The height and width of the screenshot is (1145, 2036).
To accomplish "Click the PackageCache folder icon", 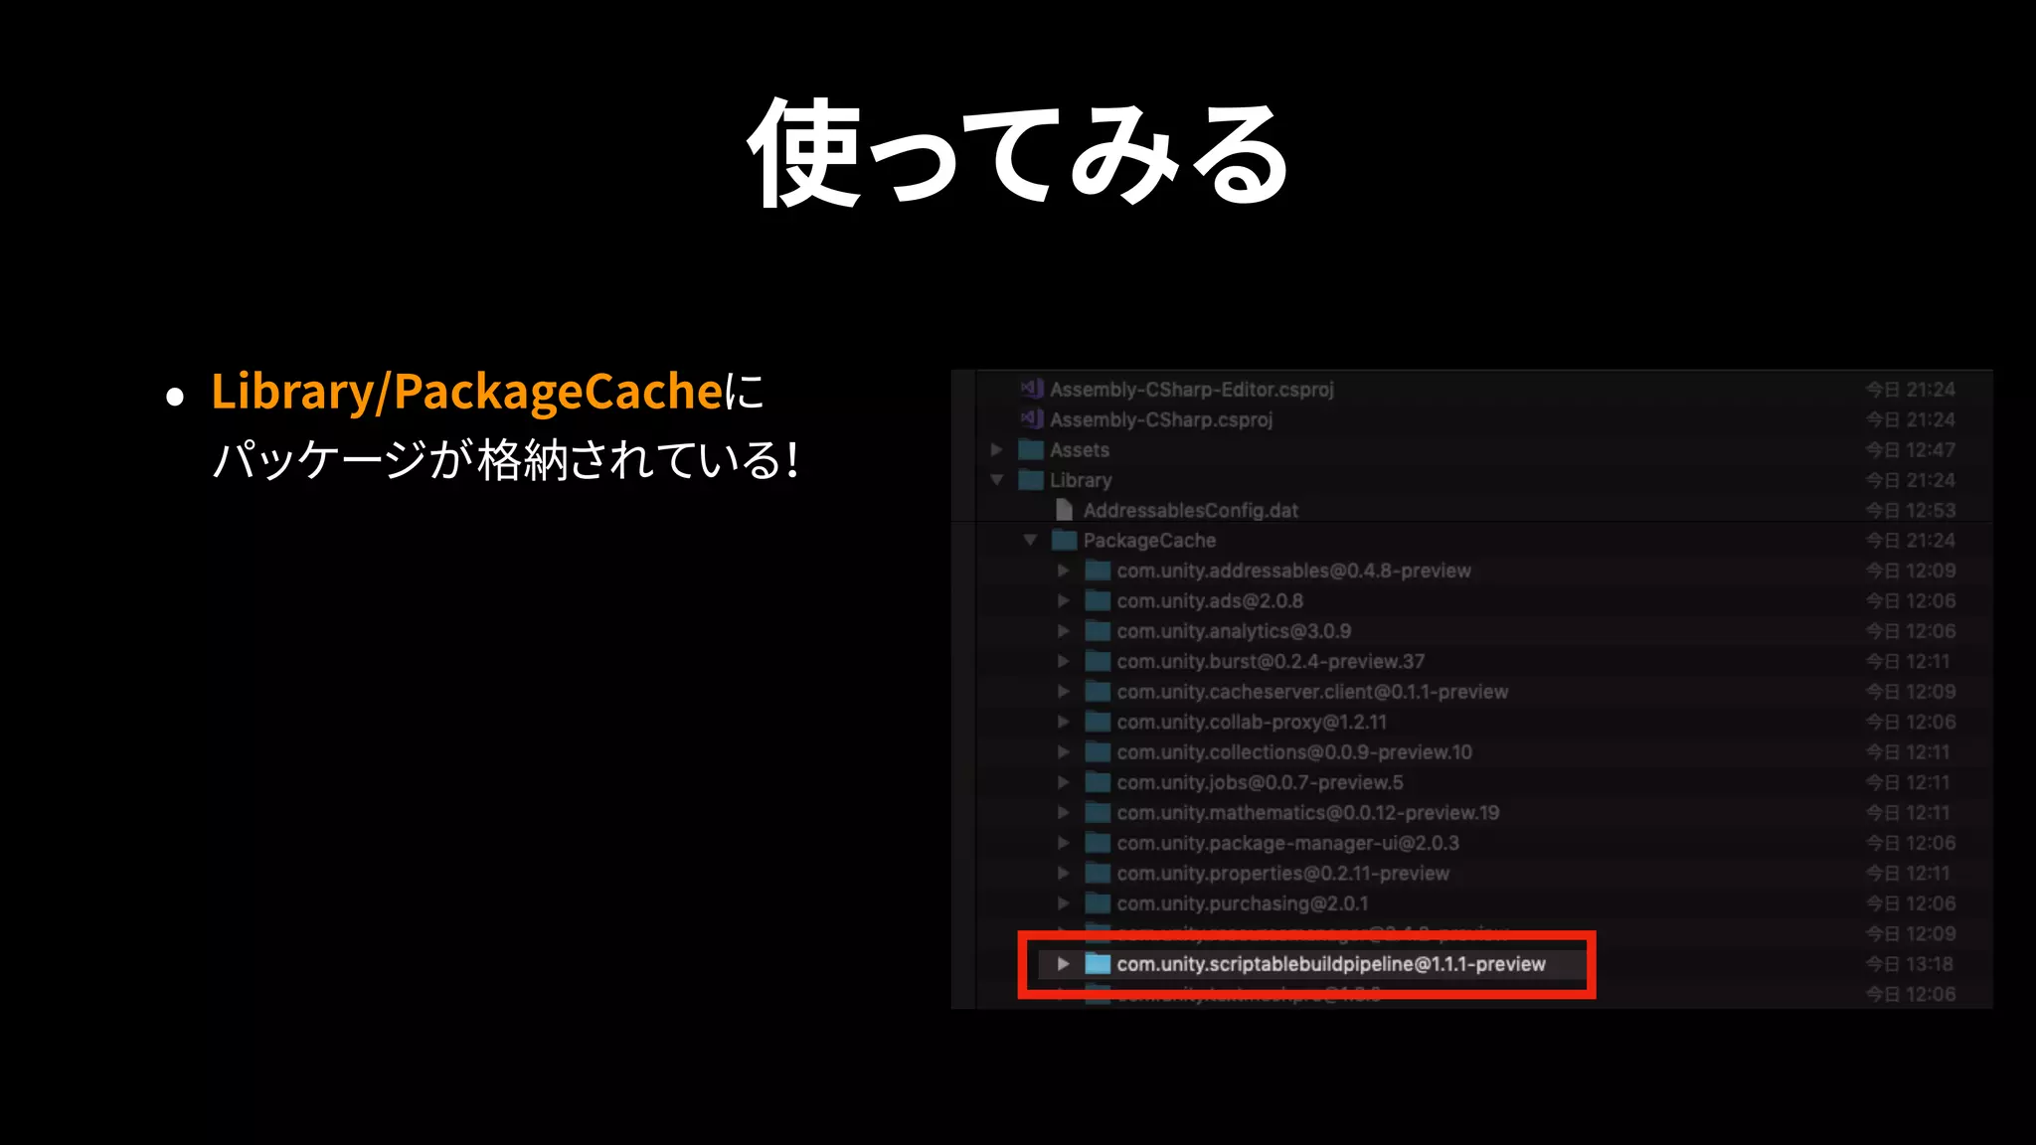I will pos(1065,541).
